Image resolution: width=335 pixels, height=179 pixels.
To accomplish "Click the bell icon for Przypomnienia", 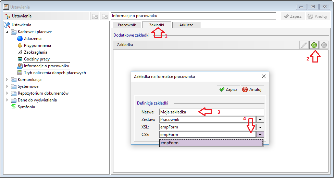I will 20,45.
